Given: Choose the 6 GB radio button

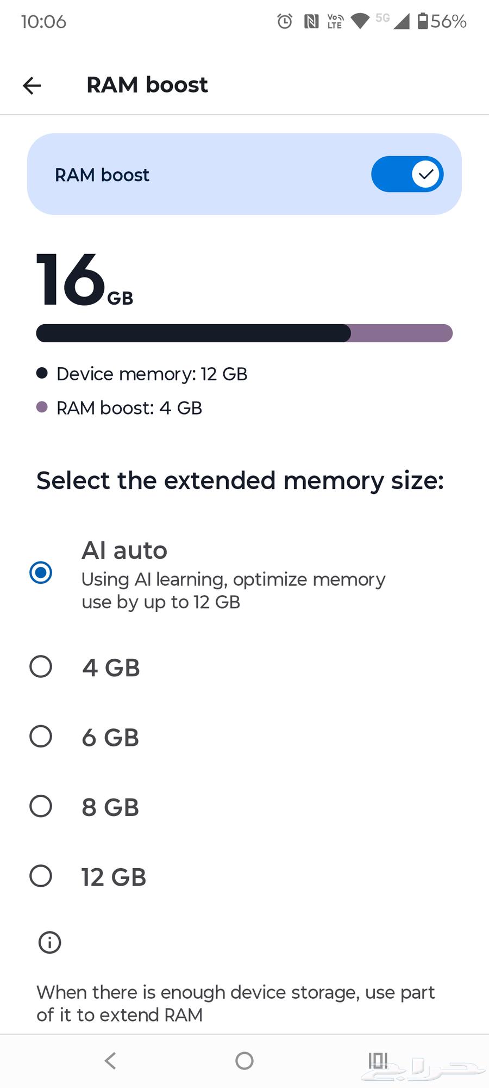Looking at the screenshot, I should 41,737.
